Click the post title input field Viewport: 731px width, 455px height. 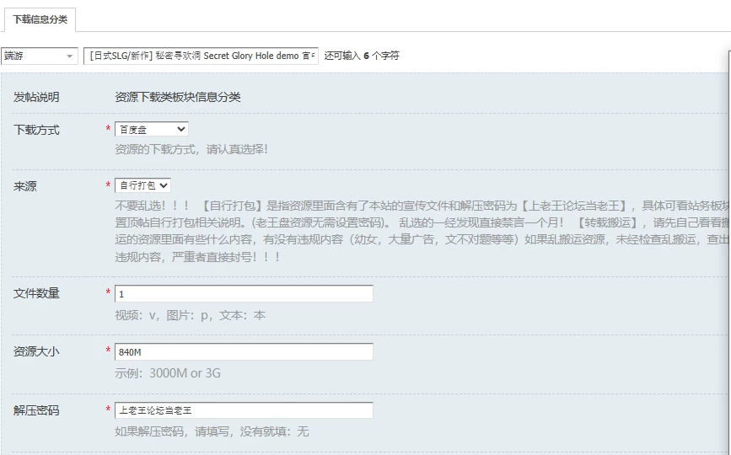[201, 56]
